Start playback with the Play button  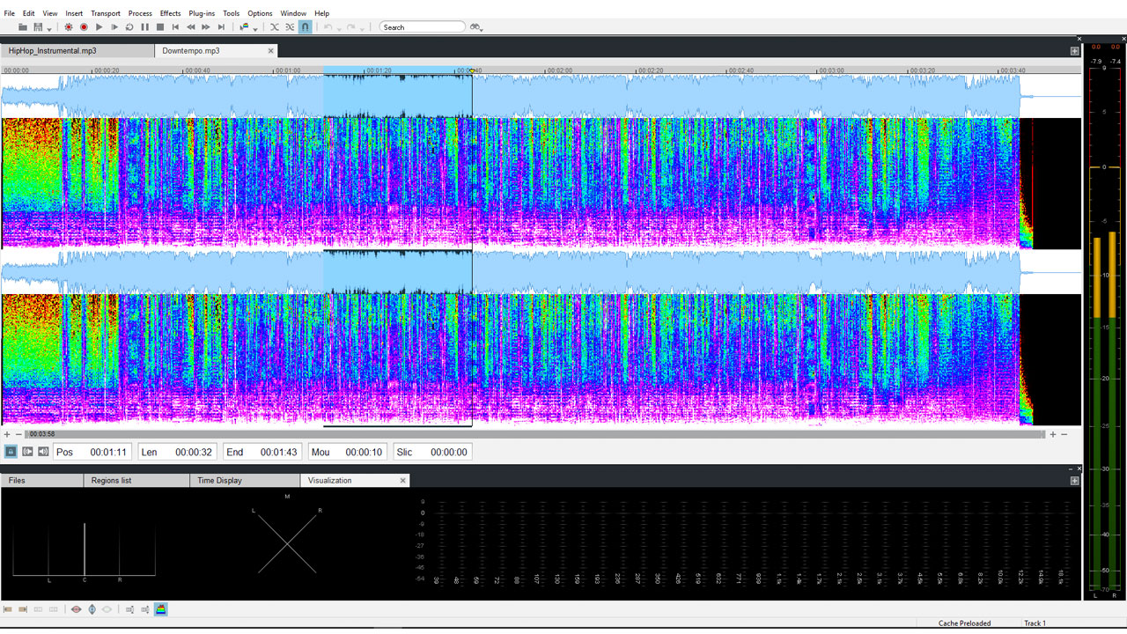pyautogui.click(x=99, y=26)
